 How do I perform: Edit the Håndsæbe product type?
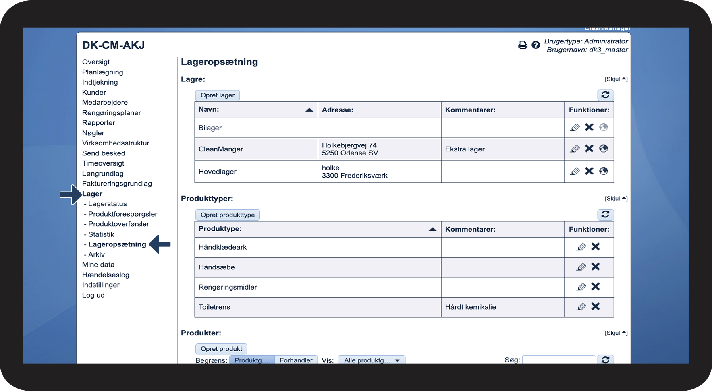[581, 267]
